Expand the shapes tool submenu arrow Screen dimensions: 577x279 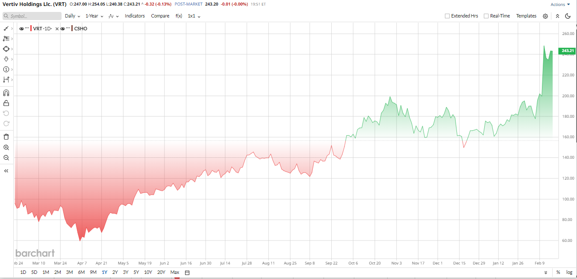[12, 49]
